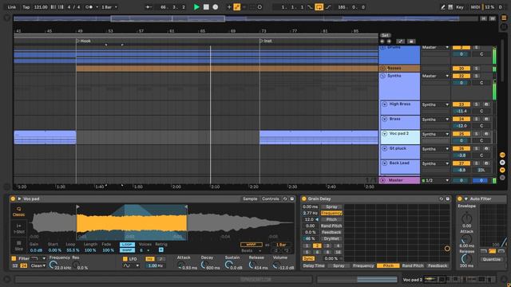Arm the Back Lead track
The width and height of the screenshot is (511, 287).
pyautogui.click(x=486, y=163)
